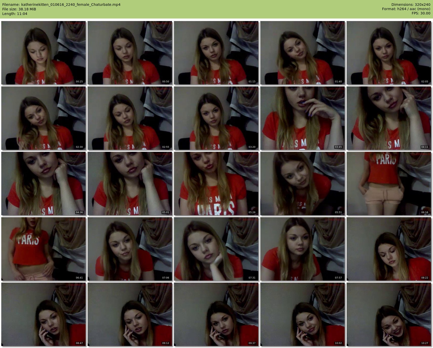
Task: Click the 'Length: 11:04' text
Action: pos(15,14)
